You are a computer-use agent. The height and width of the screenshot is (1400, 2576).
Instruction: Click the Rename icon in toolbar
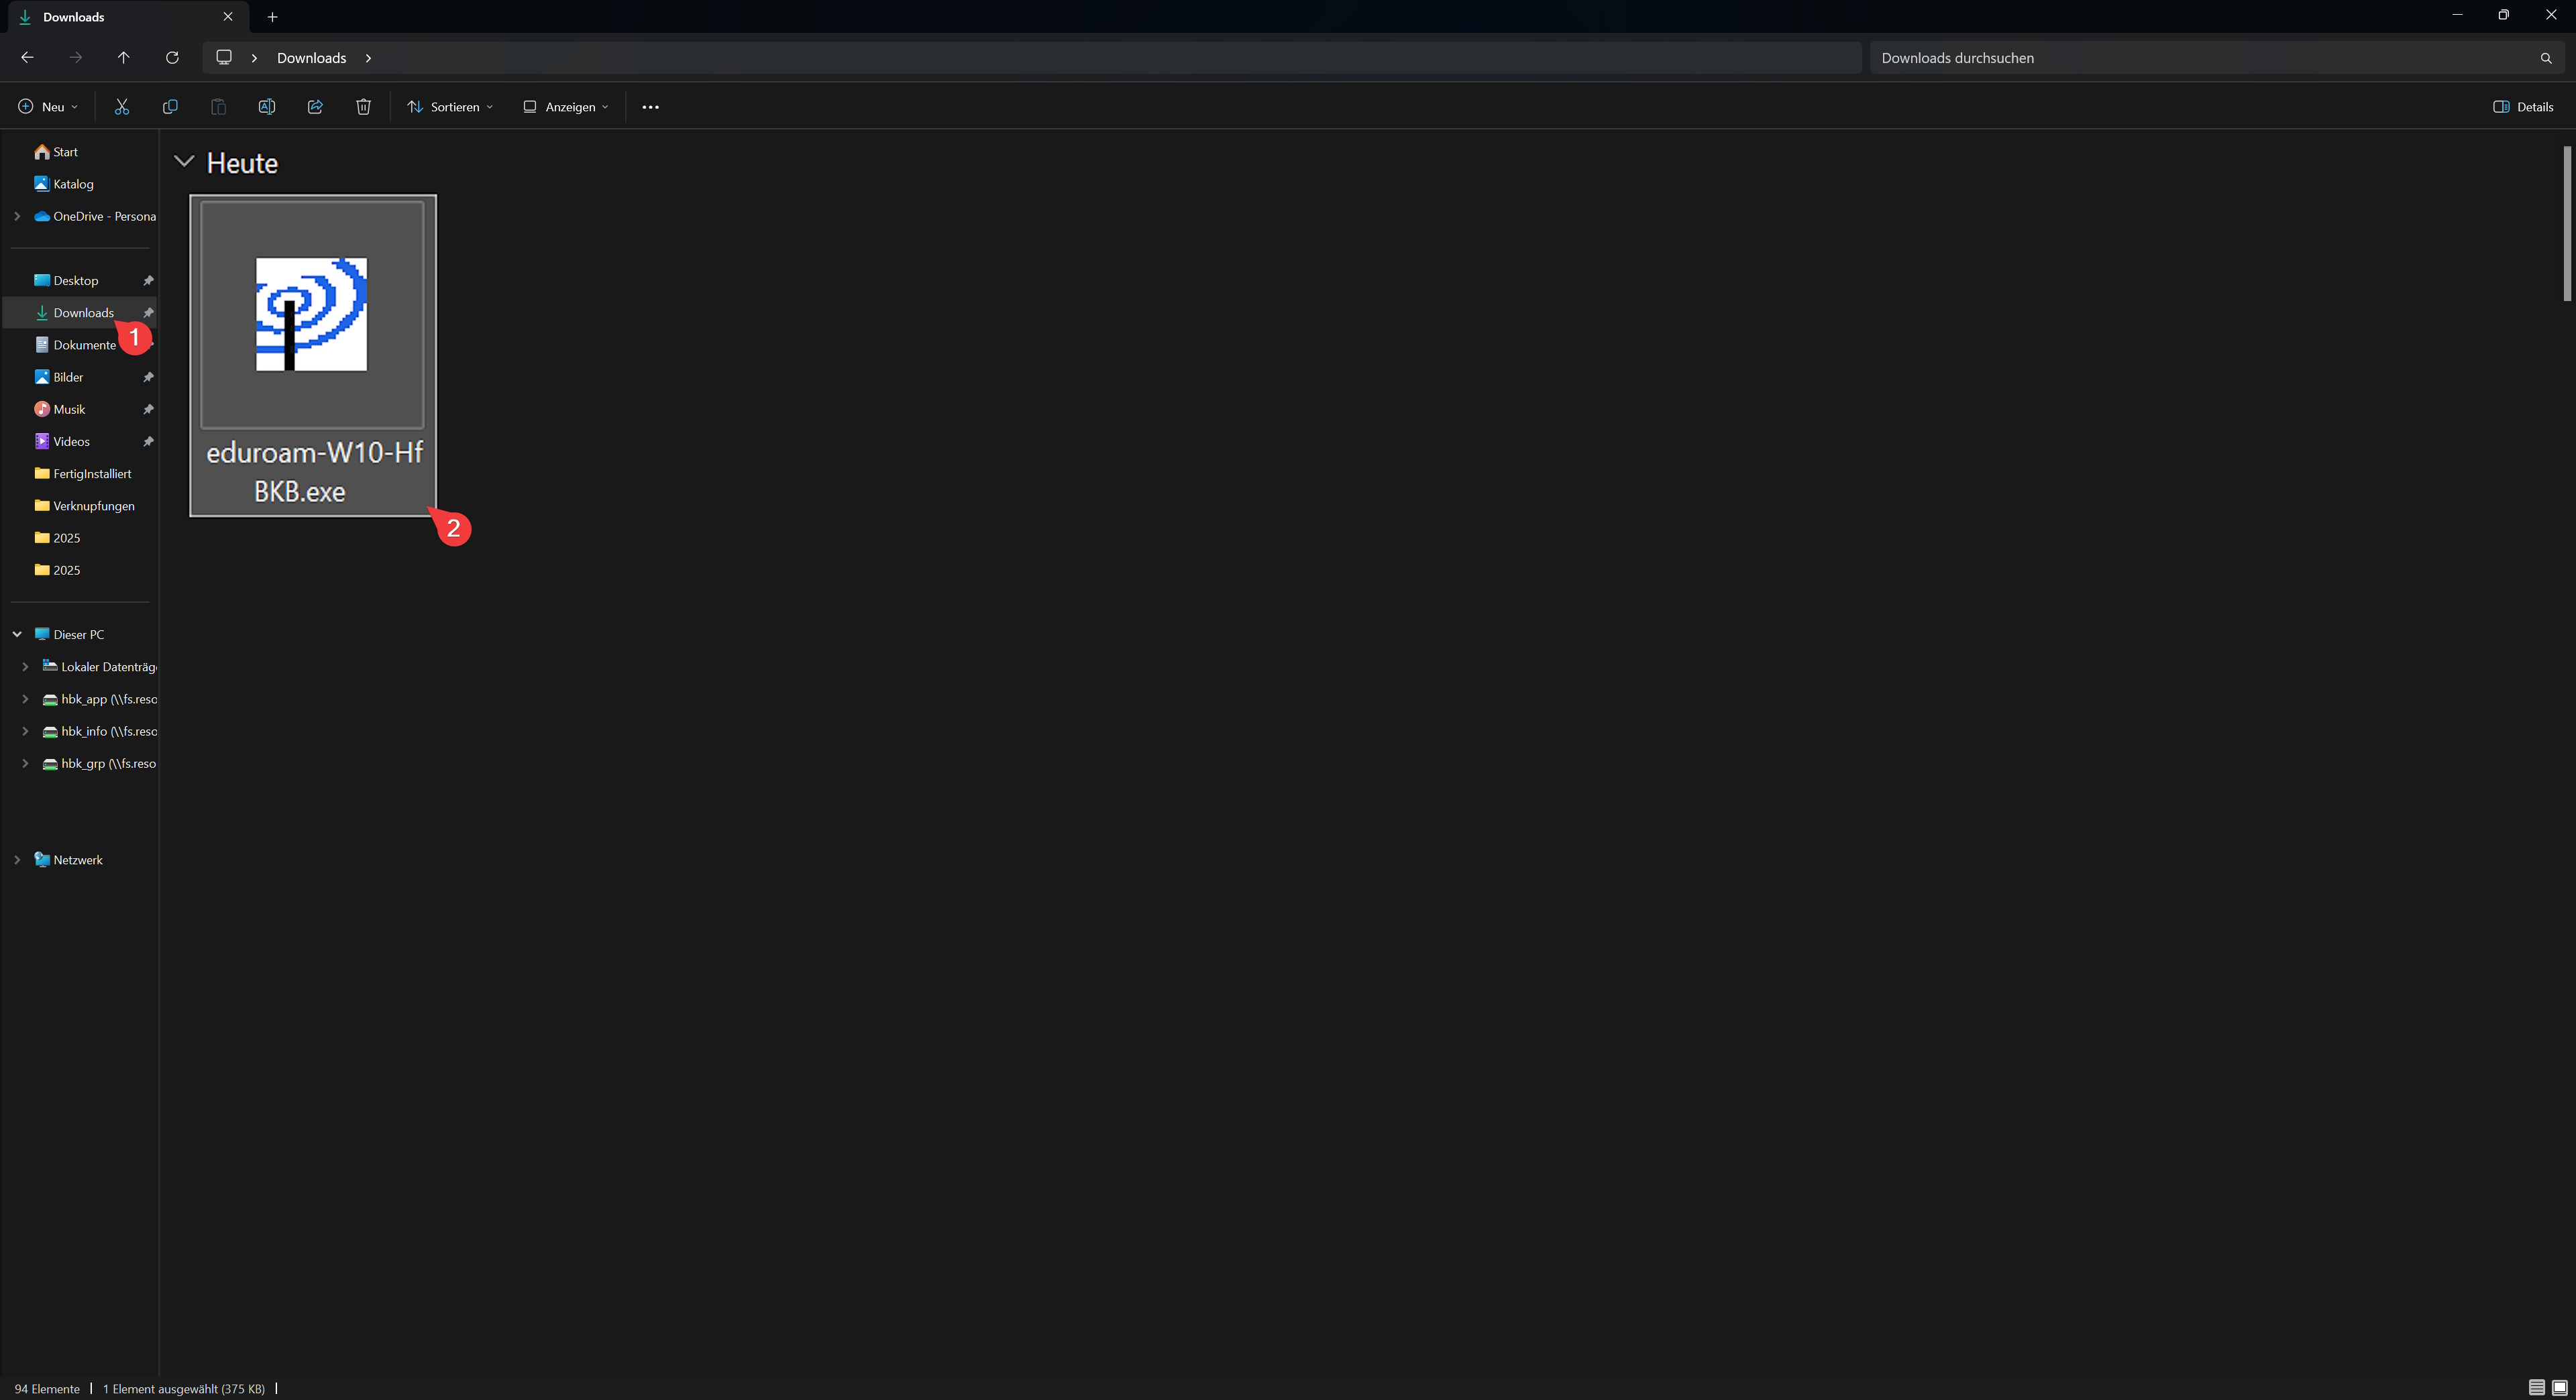click(x=267, y=107)
